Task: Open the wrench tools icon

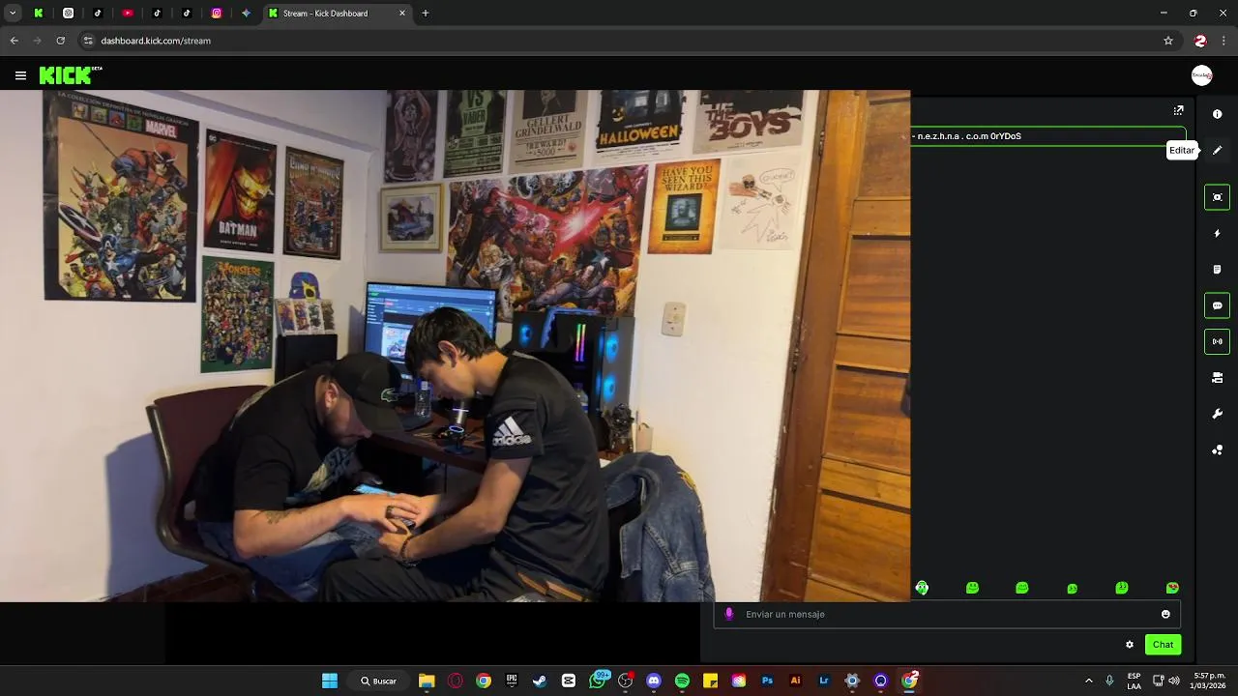Action: click(1217, 414)
